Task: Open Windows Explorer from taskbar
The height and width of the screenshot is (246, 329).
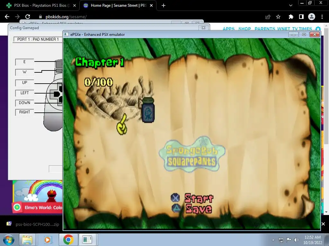Action: [x=28, y=240]
